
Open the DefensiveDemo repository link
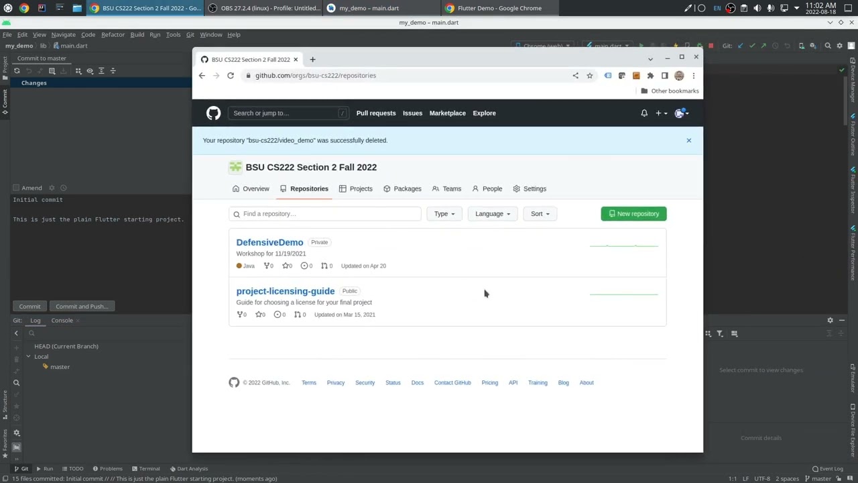point(269,242)
